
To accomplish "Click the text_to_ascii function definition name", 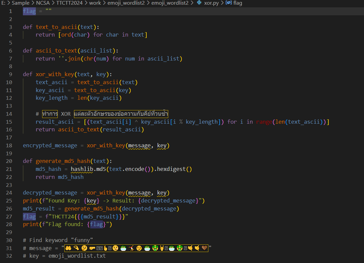I will pos(56,27).
